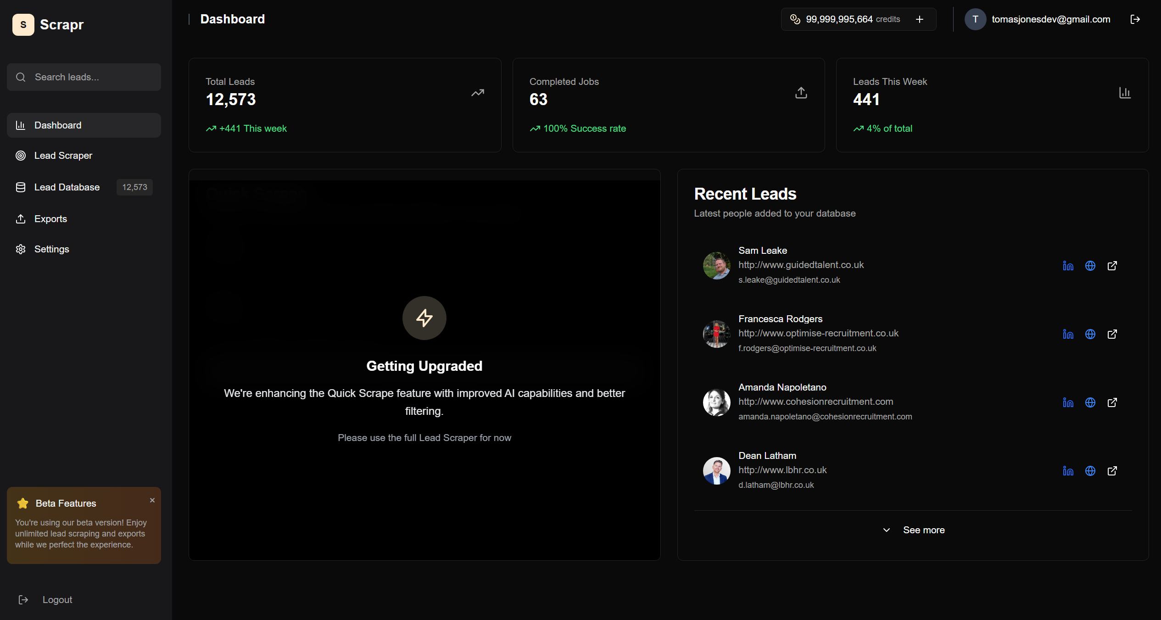The width and height of the screenshot is (1161, 620).
Task: Click the logout icon next to the email
Action: click(1135, 19)
